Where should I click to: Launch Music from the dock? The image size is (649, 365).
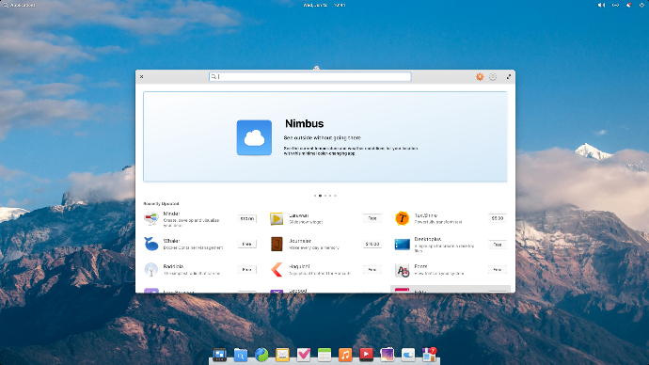(x=345, y=355)
